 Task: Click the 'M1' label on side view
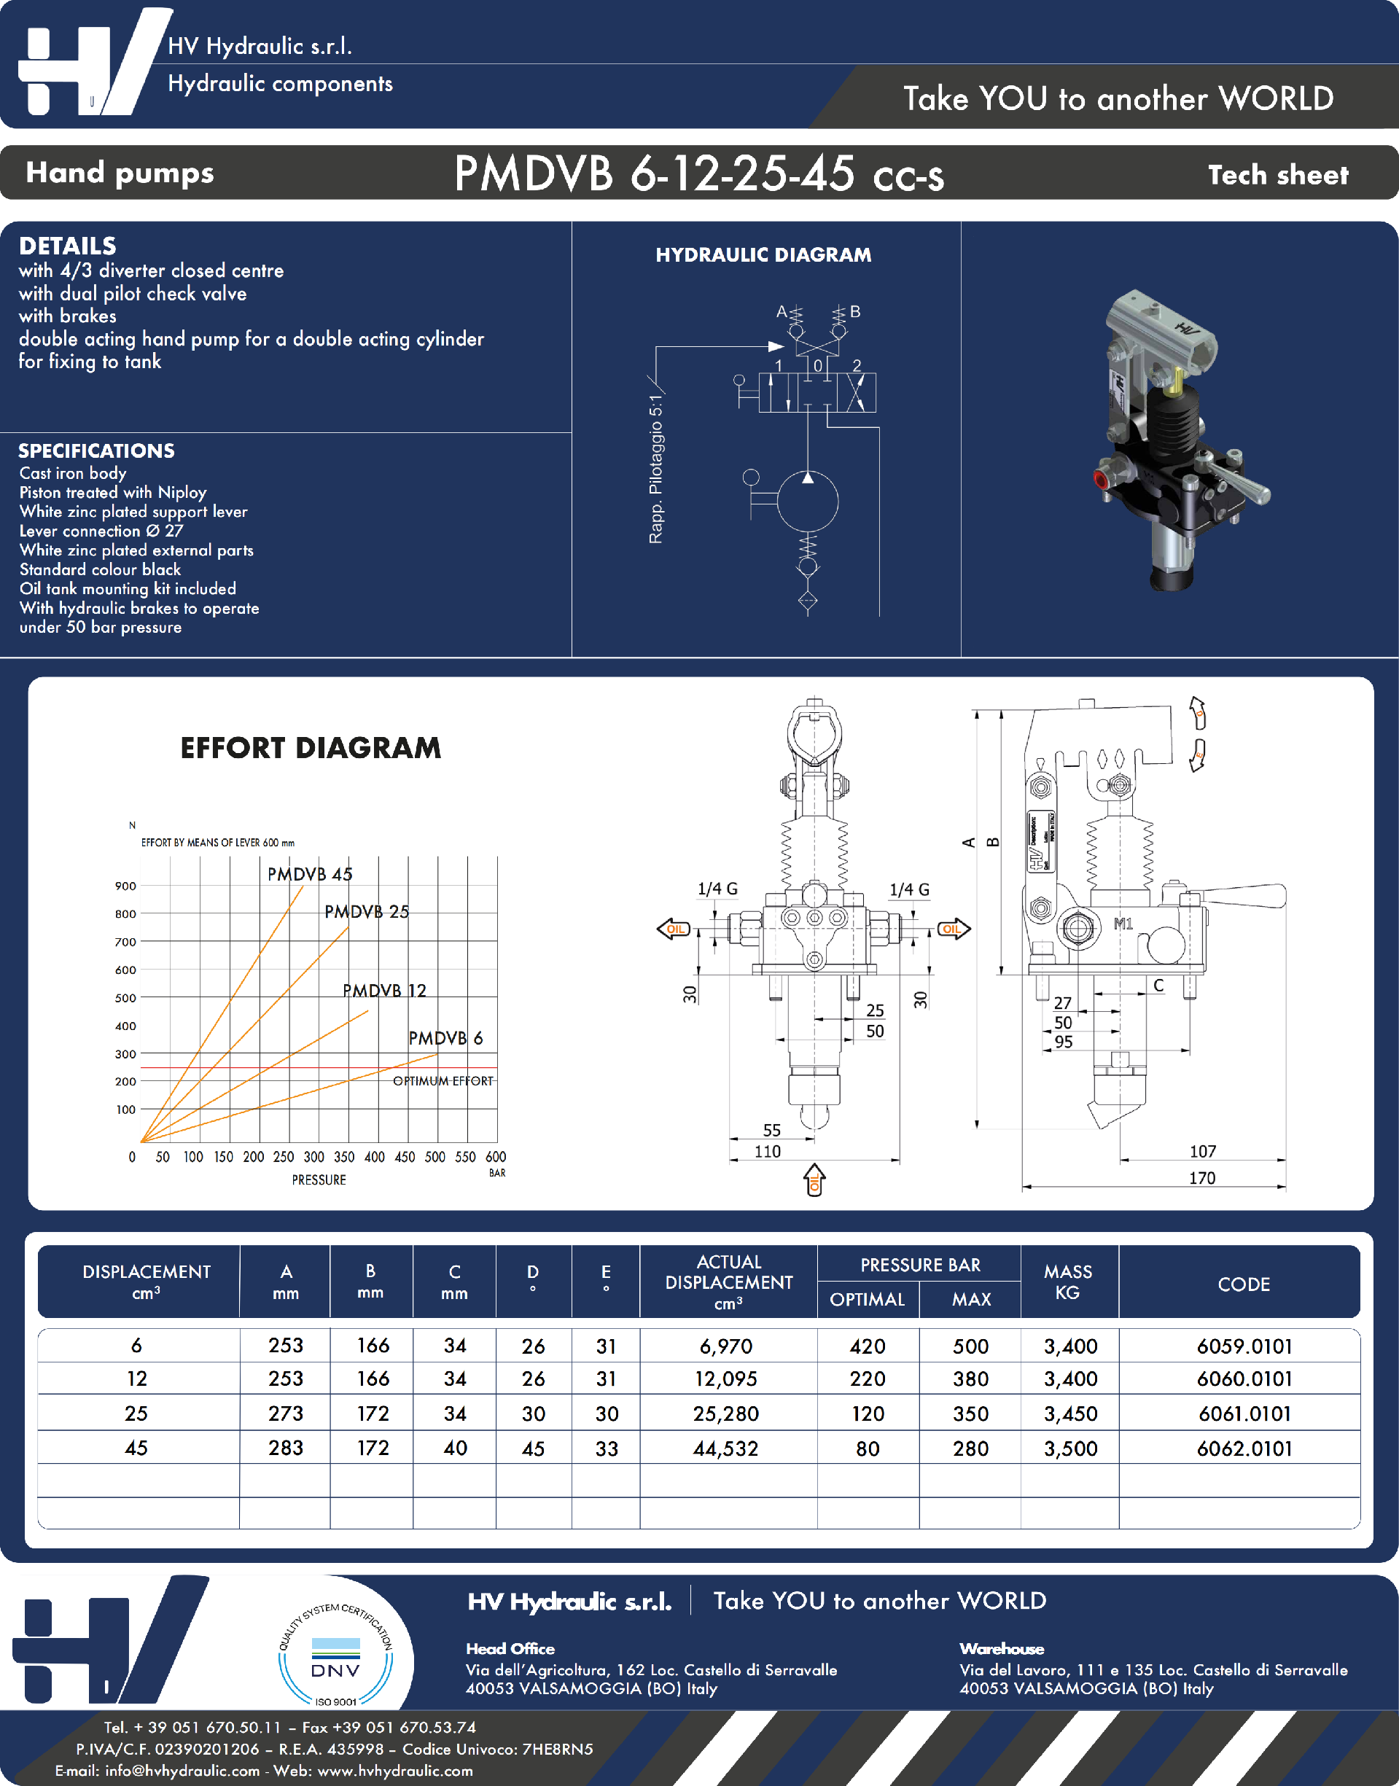1123,923
